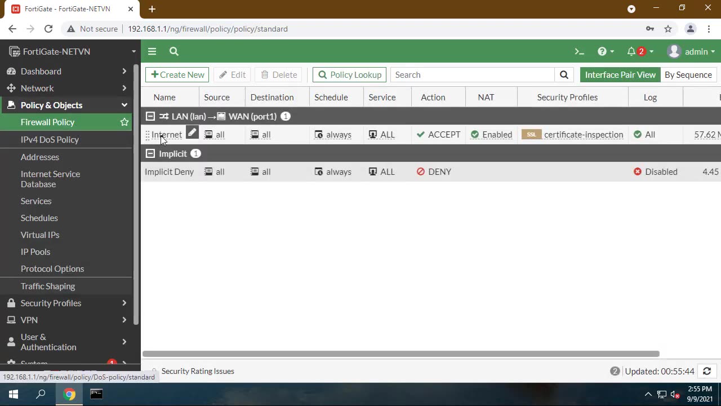Bookmark this page with the star icon
Viewport: 721px width, 406px height.
[668, 29]
